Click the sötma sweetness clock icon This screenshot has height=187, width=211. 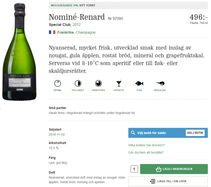tap(57, 83)
